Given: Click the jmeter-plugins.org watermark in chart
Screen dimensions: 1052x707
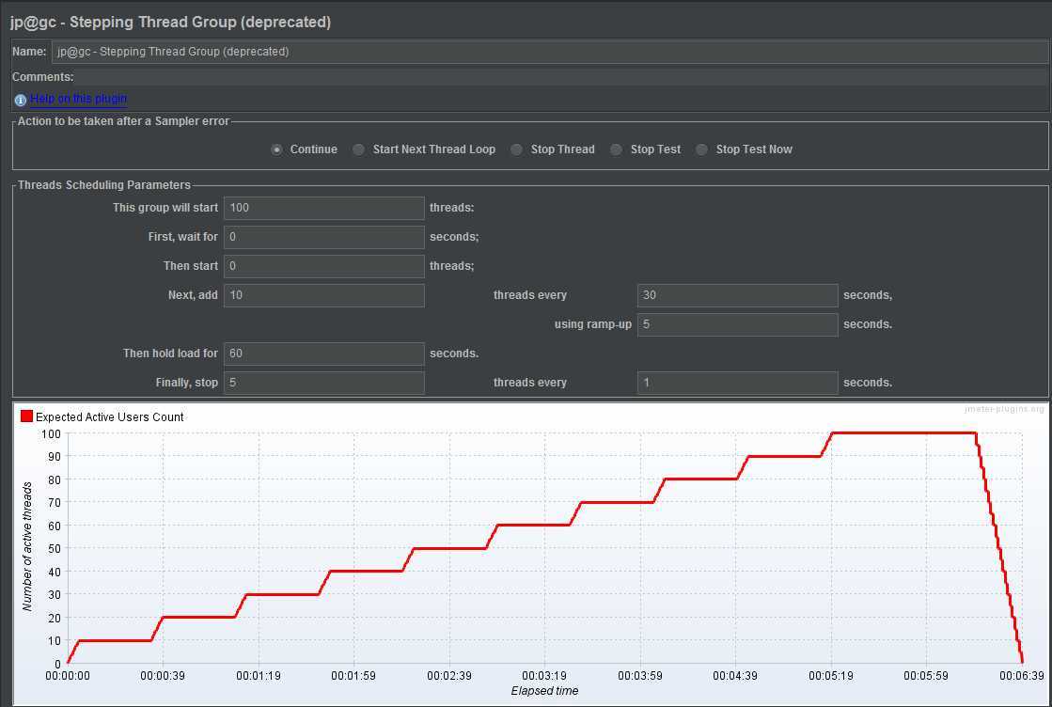Looking at the screenshot, I should 1004,409.
